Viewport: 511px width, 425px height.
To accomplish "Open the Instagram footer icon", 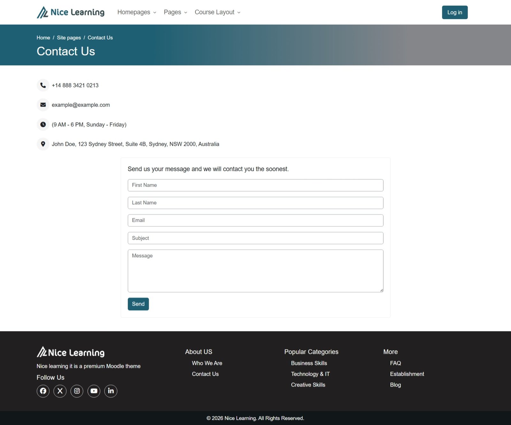I will pyautogui.click(x=77, y=391).
